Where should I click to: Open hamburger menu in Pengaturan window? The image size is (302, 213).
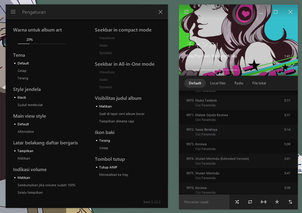[x=13, y=12]
